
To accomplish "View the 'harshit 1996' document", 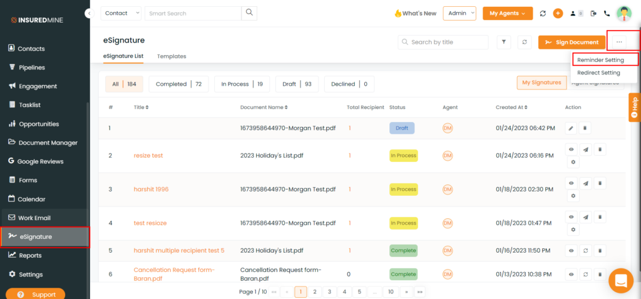I will tap(571, 183).
